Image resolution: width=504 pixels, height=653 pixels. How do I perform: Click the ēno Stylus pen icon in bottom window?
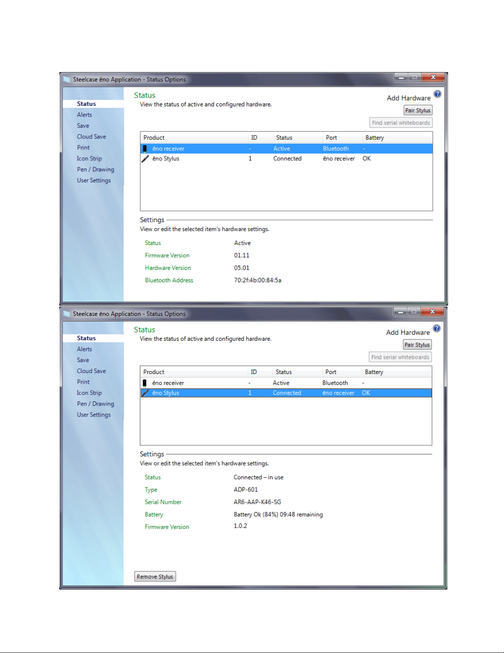(x=145, y=393)
